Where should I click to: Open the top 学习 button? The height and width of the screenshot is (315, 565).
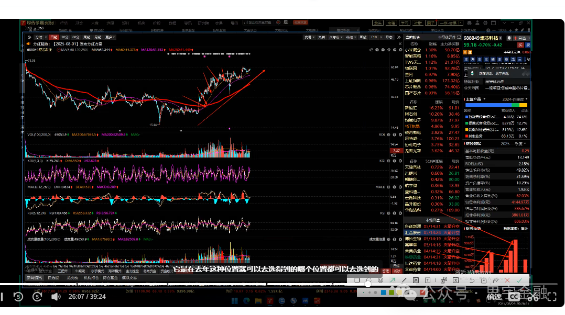point(404,22)
